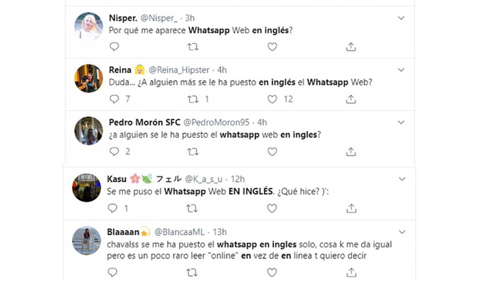Open the @BlancaaML handle link
Viewport: 484px width, 285px height.
179,232
